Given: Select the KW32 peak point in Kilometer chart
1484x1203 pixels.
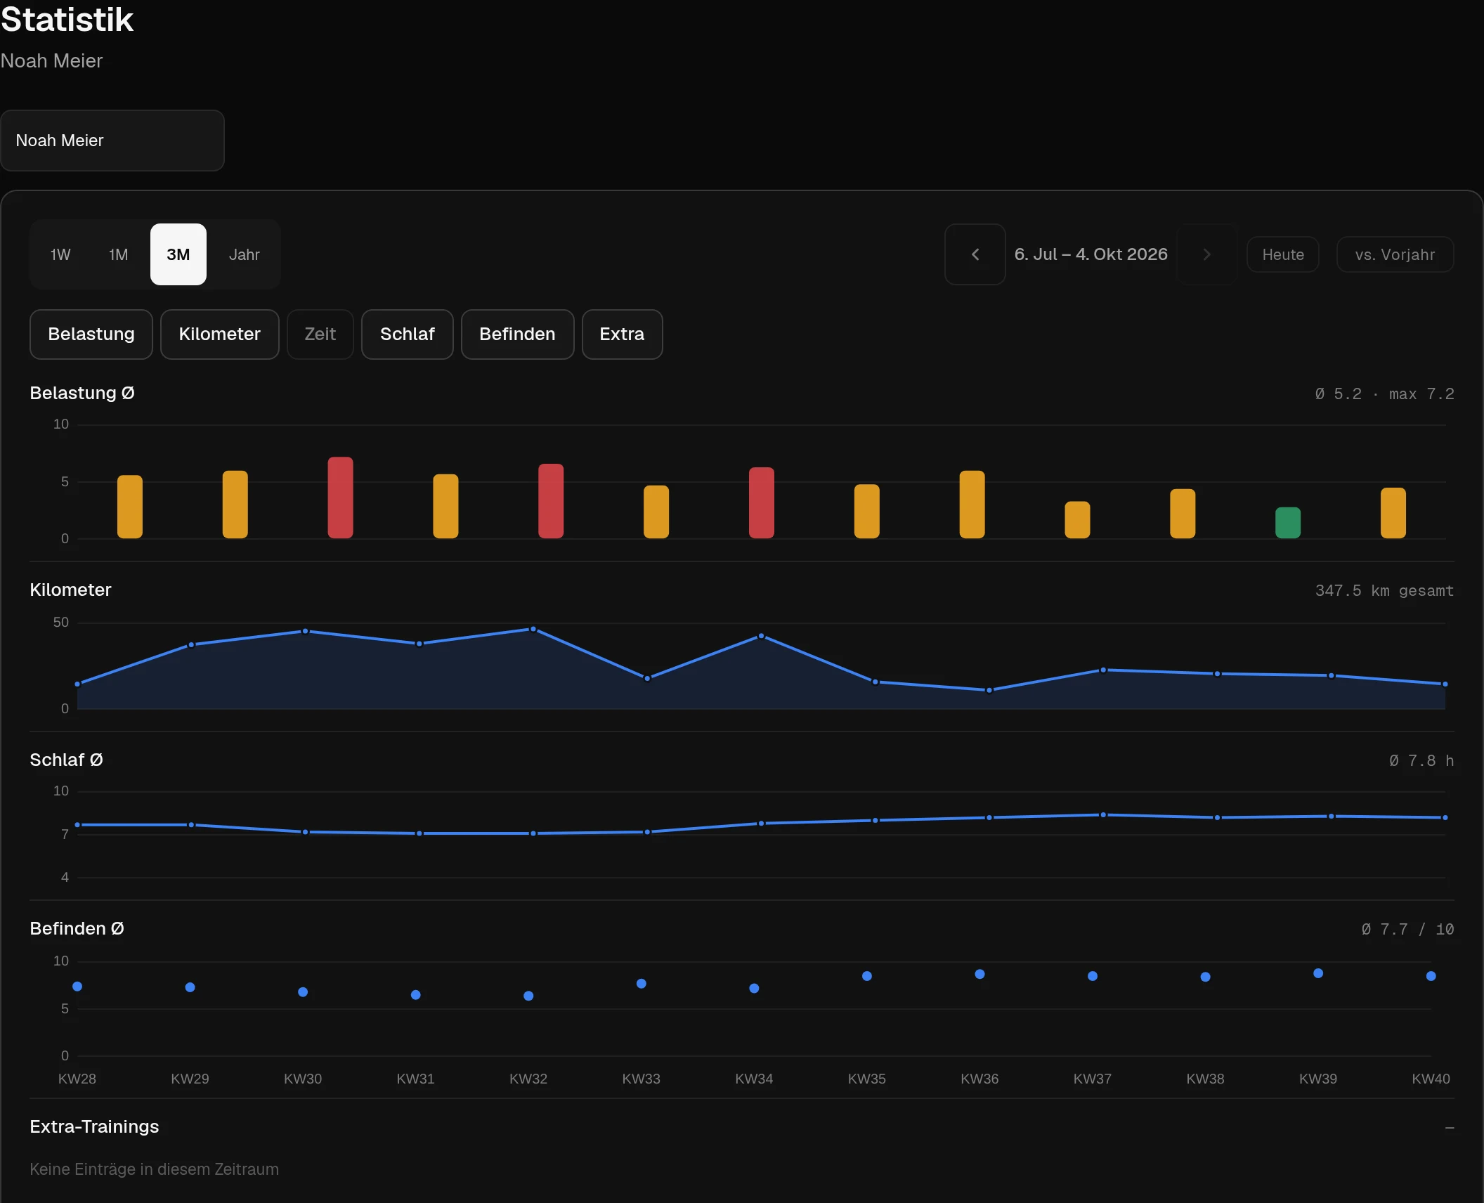Looking at the screenshot, I should 533,629.
